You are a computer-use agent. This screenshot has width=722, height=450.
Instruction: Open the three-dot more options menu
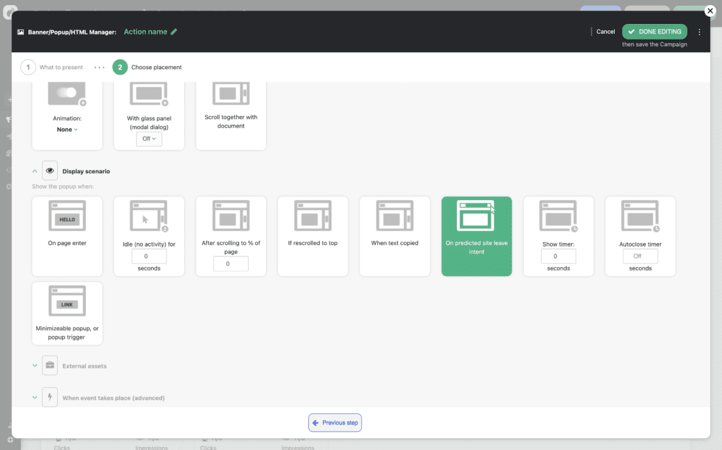pyautogui.click(x=699, y=32)
